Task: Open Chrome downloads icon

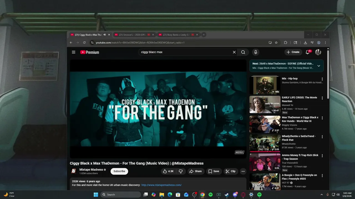Action: (305, 43)
